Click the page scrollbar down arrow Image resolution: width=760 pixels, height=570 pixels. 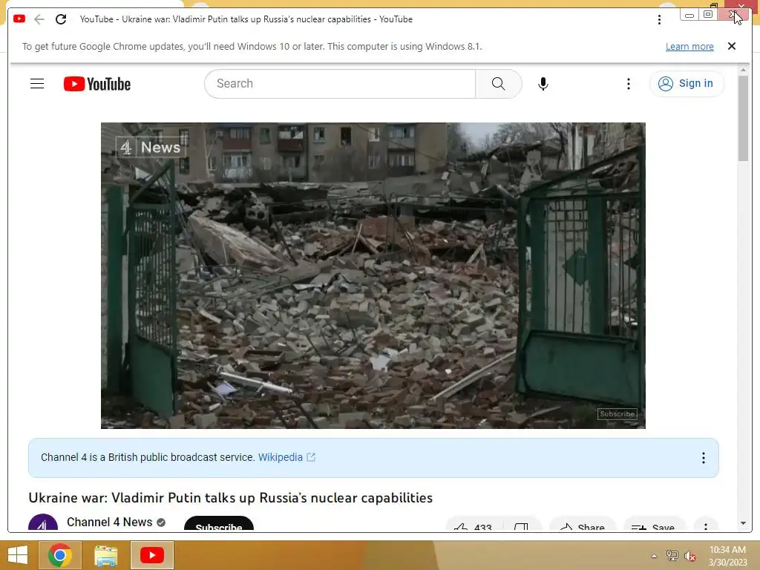(743, 523)
